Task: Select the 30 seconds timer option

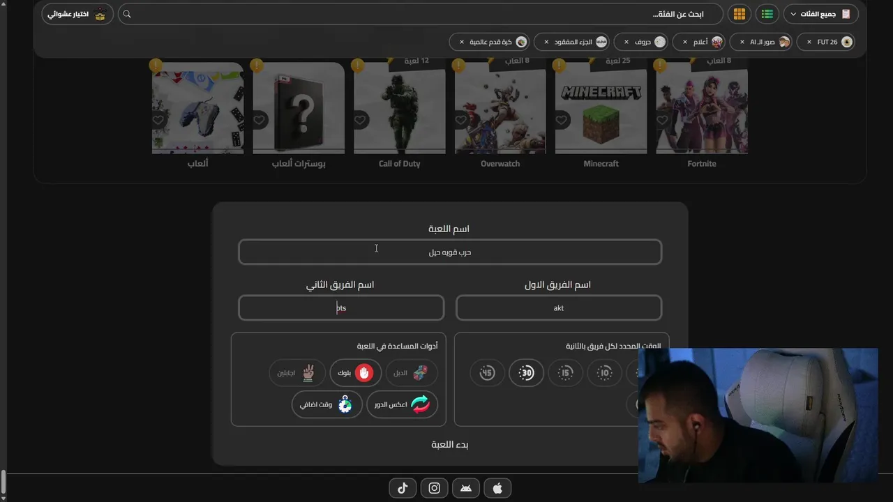Action: (526, 373)
